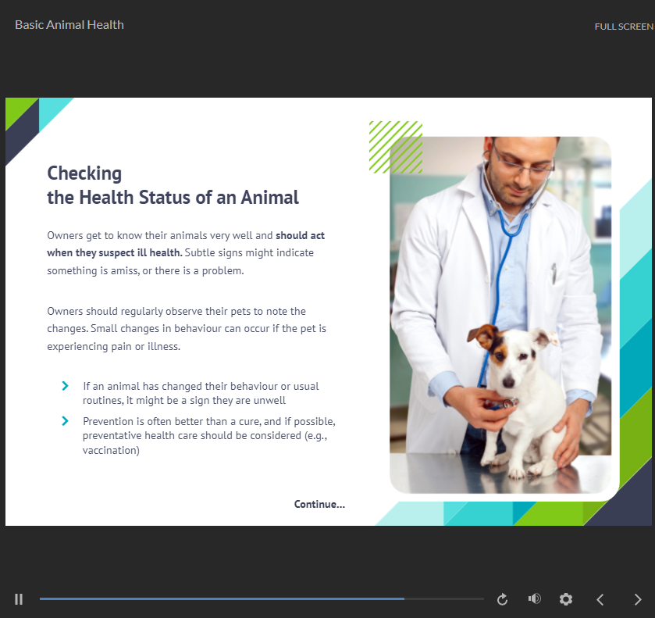
Task: Select the bullet text about changed behaviour
Action: [x=201, y=393]
